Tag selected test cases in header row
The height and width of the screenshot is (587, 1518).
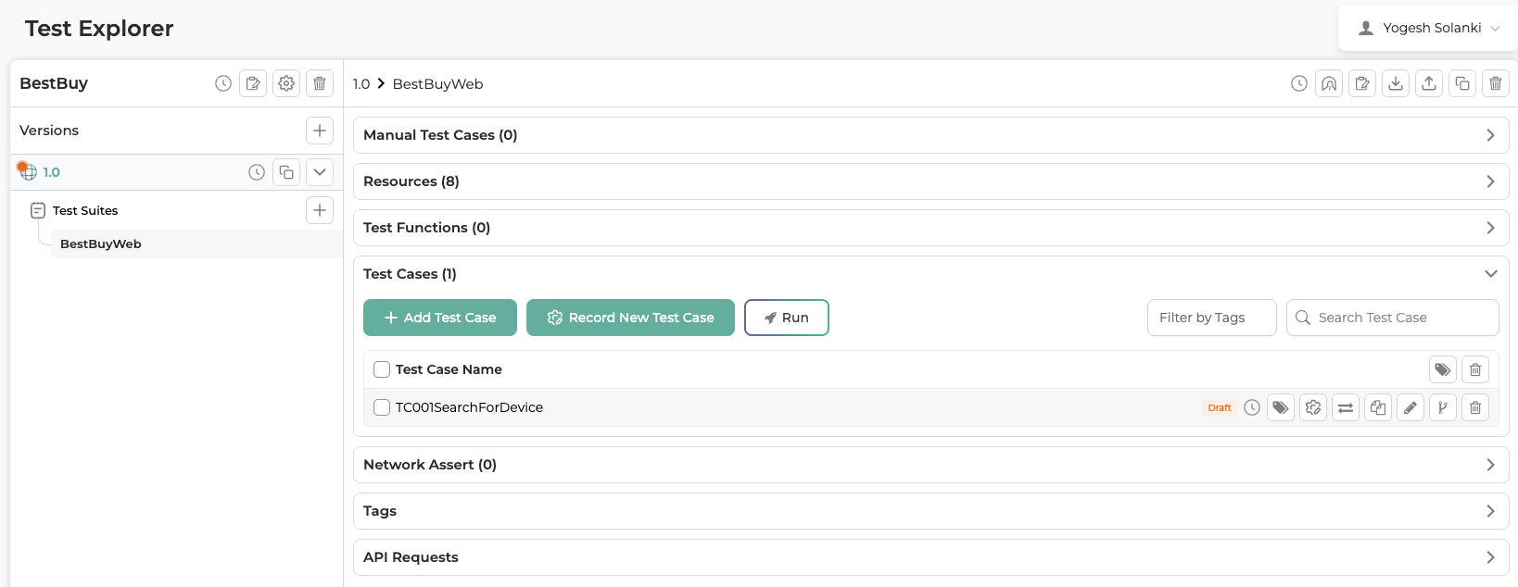coord(1443,369)
